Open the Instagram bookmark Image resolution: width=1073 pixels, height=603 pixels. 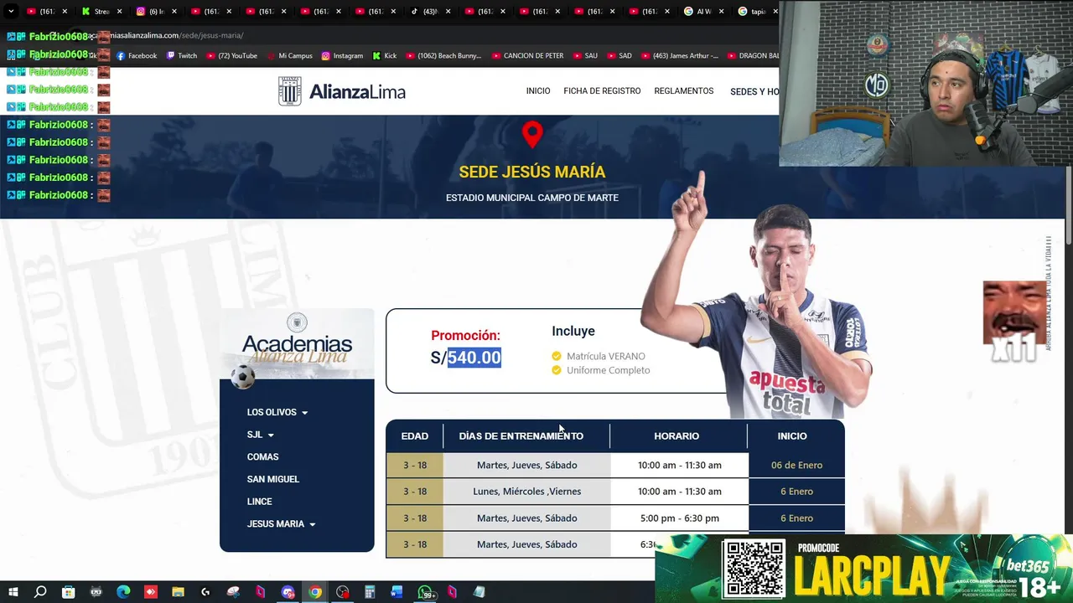coord(342,56)
